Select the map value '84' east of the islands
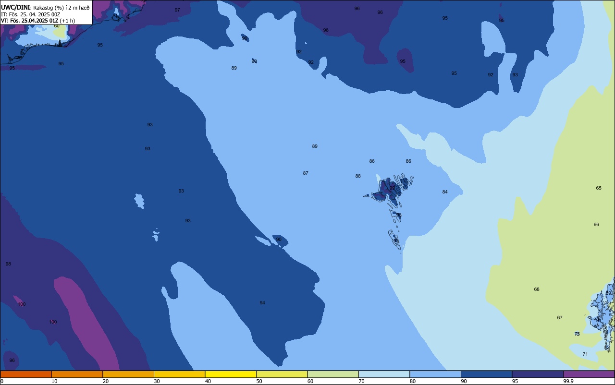This screenshot has width=615, height=385. (x=445, y=192)
